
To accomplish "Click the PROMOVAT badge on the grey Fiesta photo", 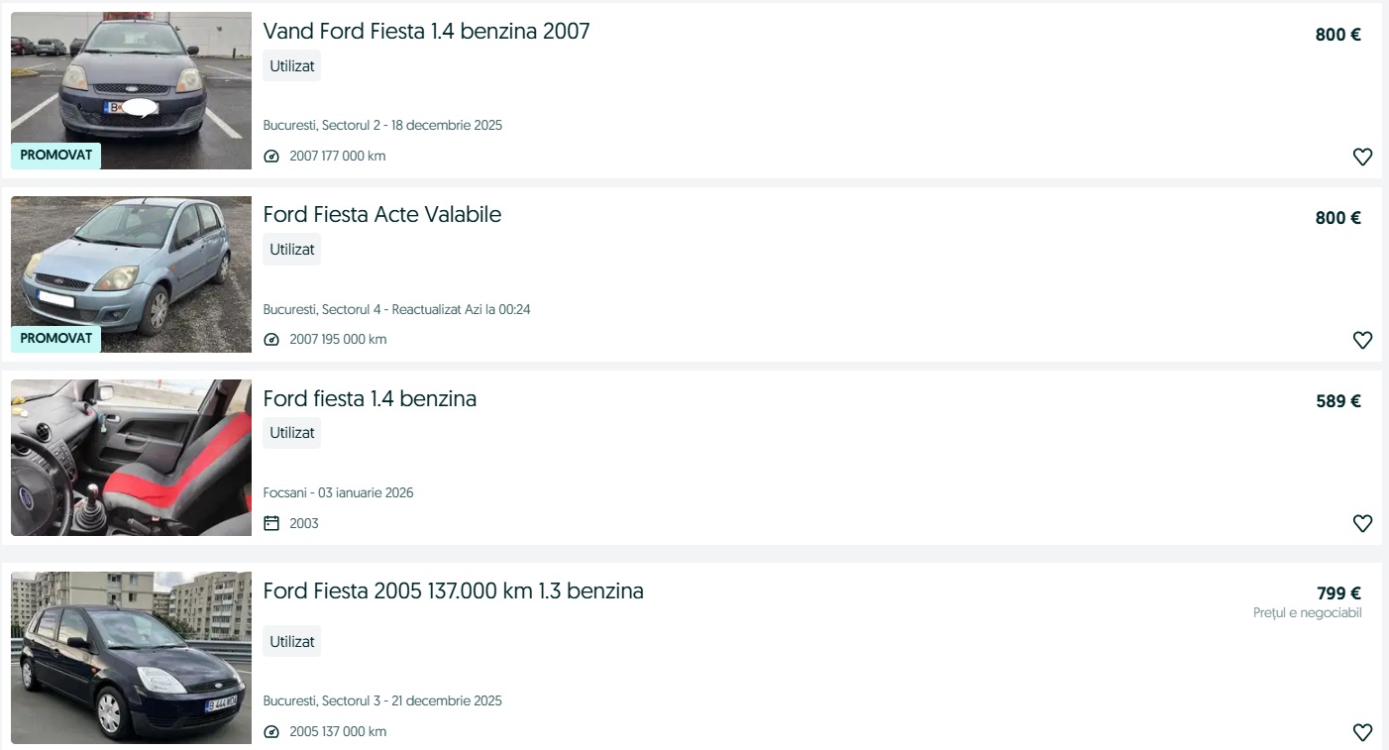I will coord(55,156).
